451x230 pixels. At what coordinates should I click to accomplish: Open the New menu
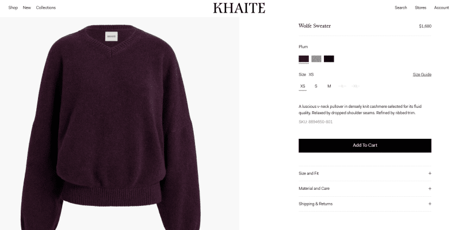point(26,7)
